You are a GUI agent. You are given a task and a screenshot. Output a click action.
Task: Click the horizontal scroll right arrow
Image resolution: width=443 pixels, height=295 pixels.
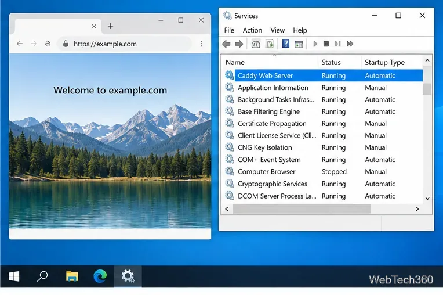[417, 209]
